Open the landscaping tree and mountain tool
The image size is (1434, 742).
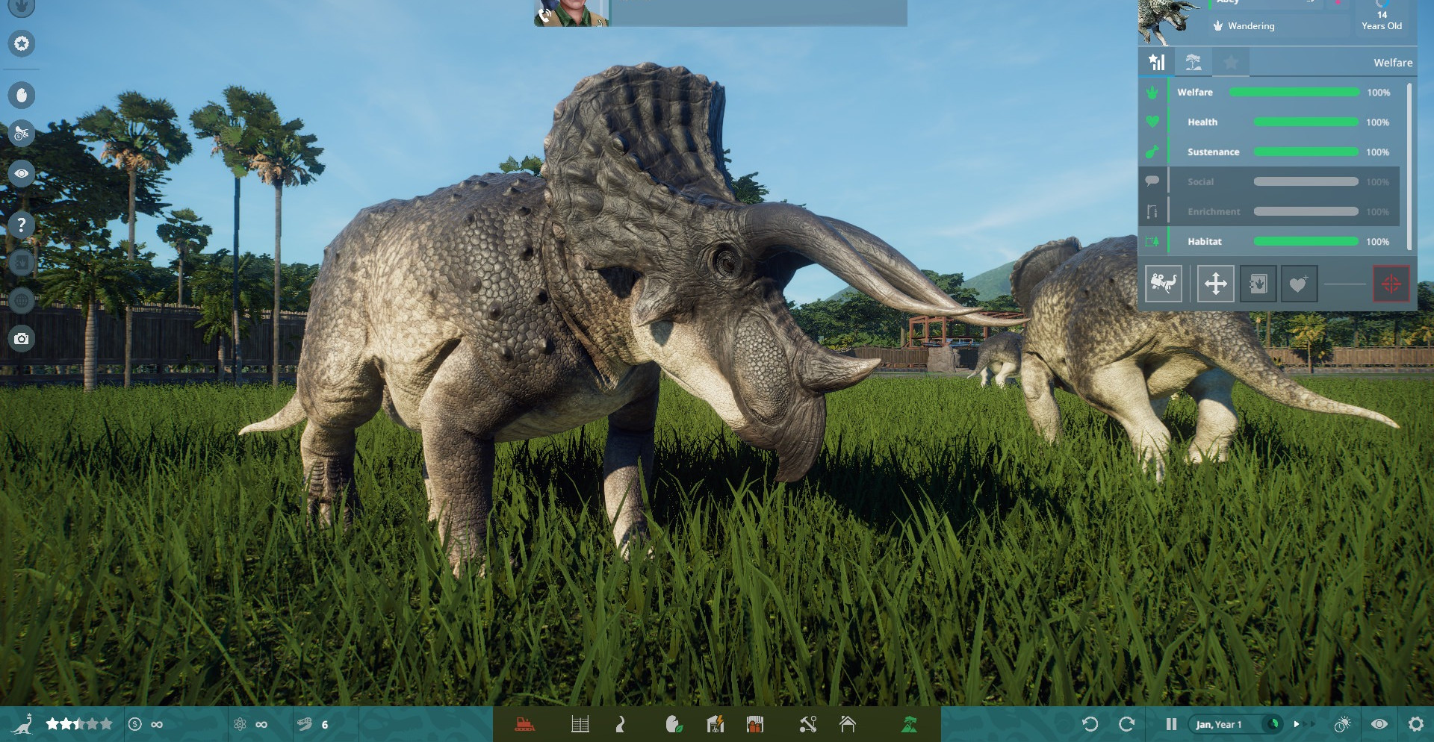[909, 724]
